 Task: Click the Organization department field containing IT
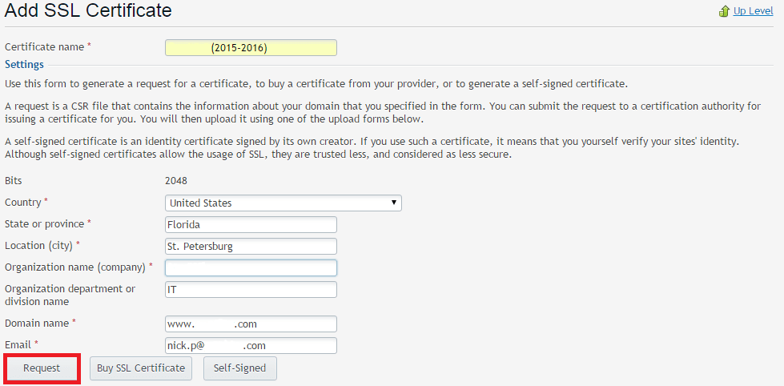pyautogui.click(x=251, y=290)
